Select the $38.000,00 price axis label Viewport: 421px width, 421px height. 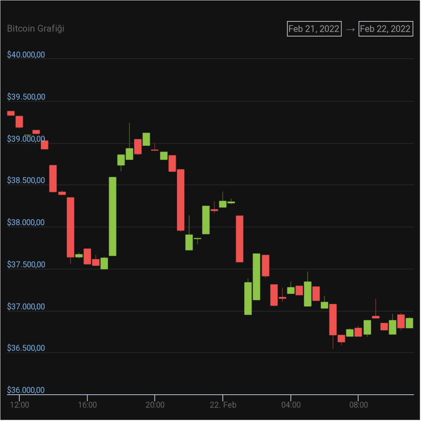point(26,222)
